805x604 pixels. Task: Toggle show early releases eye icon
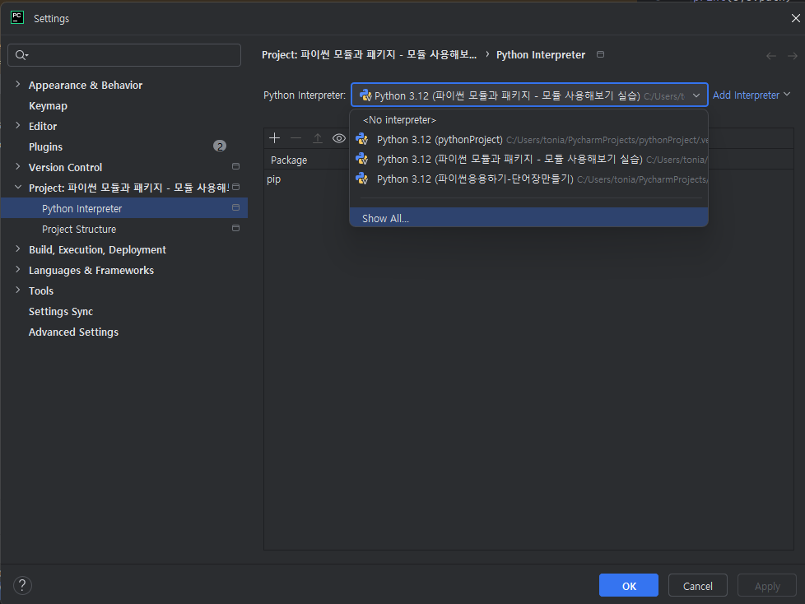click(x=339, y=138)
